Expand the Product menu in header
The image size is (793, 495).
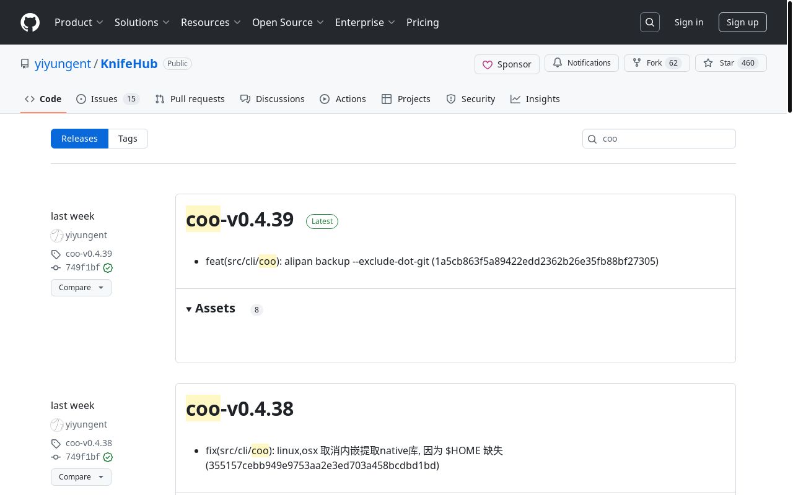pos(79,22)
